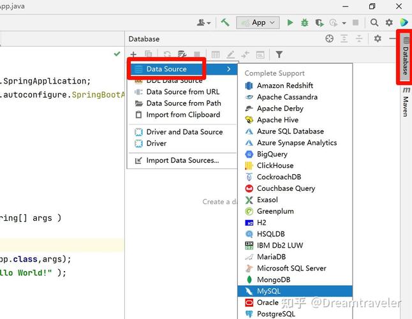
Task: Open the Maven side tool tab
Action: click(406, 103)
